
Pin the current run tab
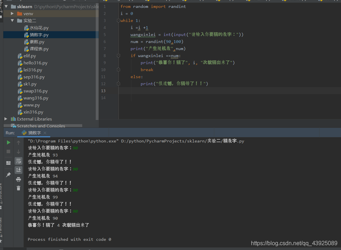tap(9, 174)
